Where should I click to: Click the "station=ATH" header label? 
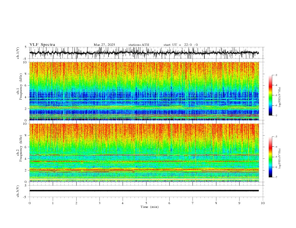pyautogui.click(x=139, y=45)
